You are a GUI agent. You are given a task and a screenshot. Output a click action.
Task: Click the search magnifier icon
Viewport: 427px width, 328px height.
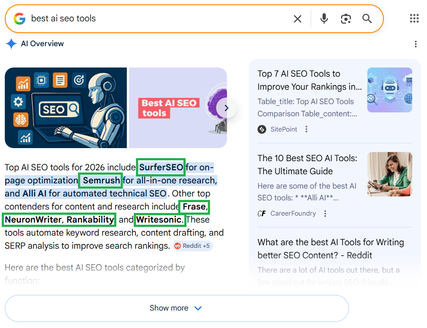point(366,18)
